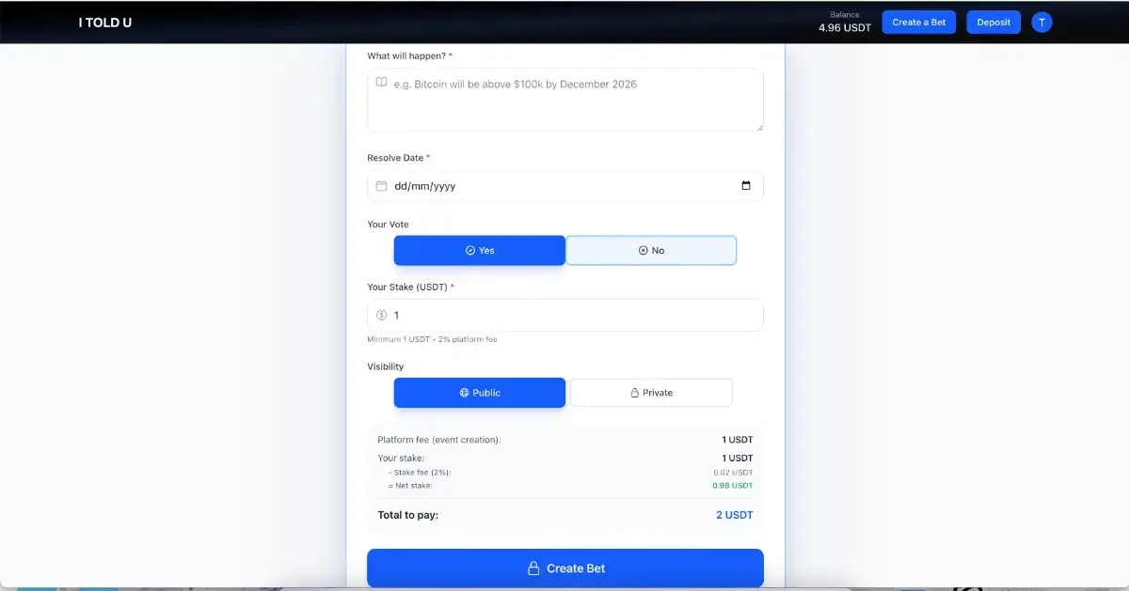The width and height of the screenshot is (1129, 591).
Task: Grab the text area resize handle
Action: (759, 127)
